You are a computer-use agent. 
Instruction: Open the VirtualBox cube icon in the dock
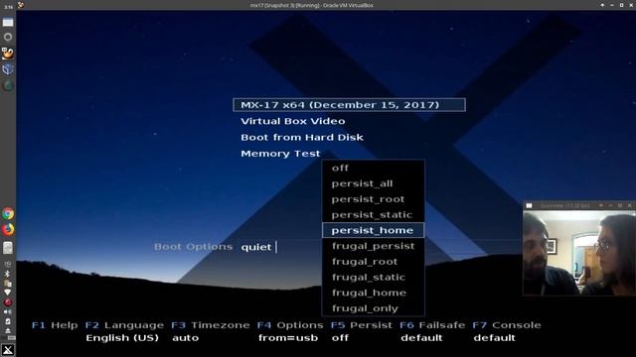[x=8, y=69]
